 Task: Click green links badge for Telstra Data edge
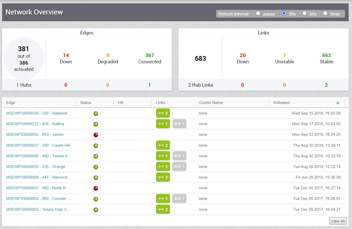click(163, 209)
